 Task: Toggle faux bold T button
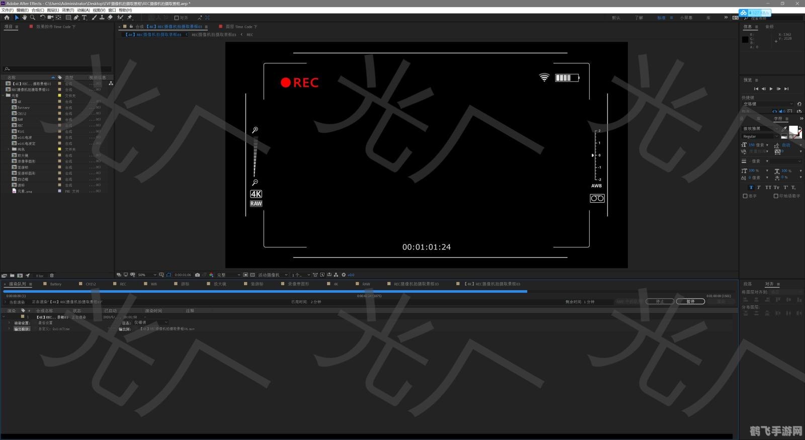coord(751,188)
